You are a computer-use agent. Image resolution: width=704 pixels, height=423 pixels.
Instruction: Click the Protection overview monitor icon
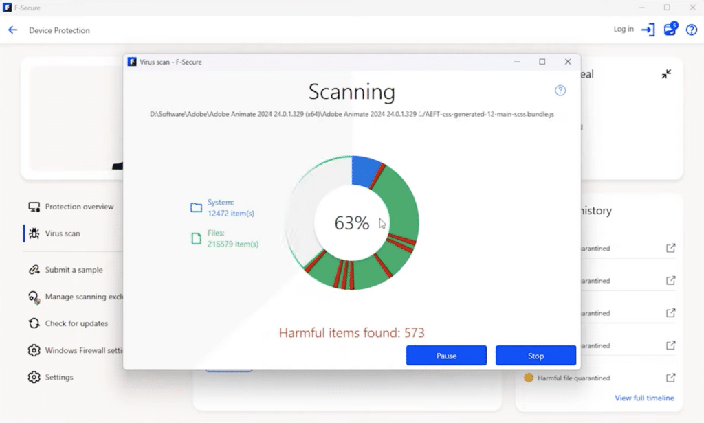(x=35, y=206)
